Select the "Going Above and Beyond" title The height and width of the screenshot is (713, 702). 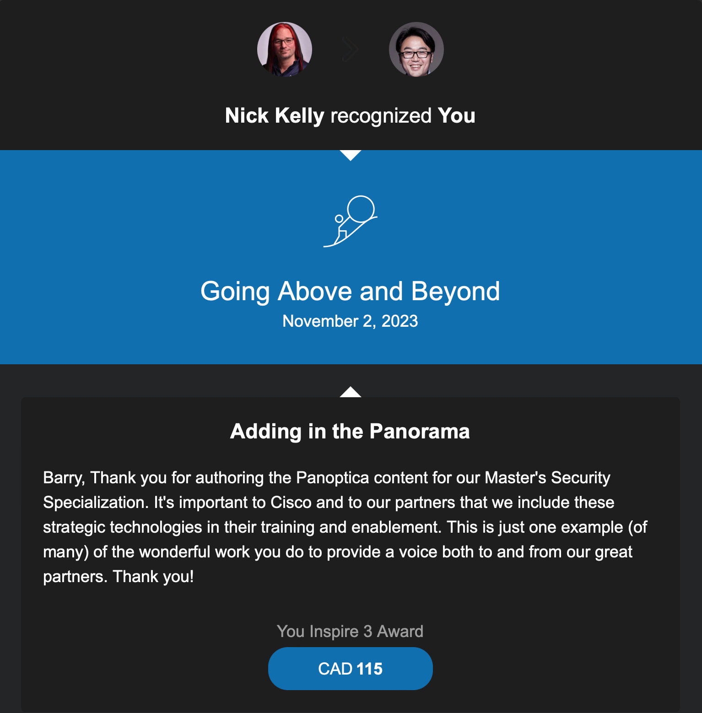pyautogui.click(x=350, y=292)
